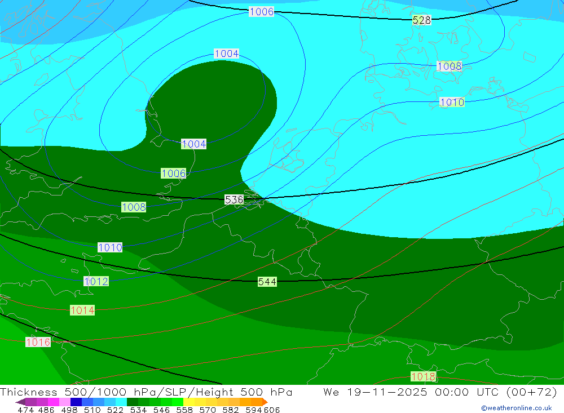Screen dimensions: 564x413
Task: Click the 522 legend value
Action: click(116, 410)
